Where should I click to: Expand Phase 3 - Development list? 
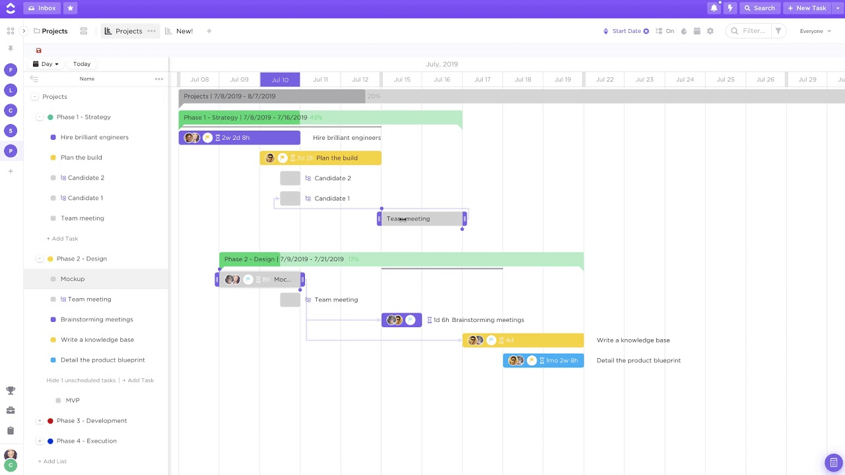coord(40,420)
